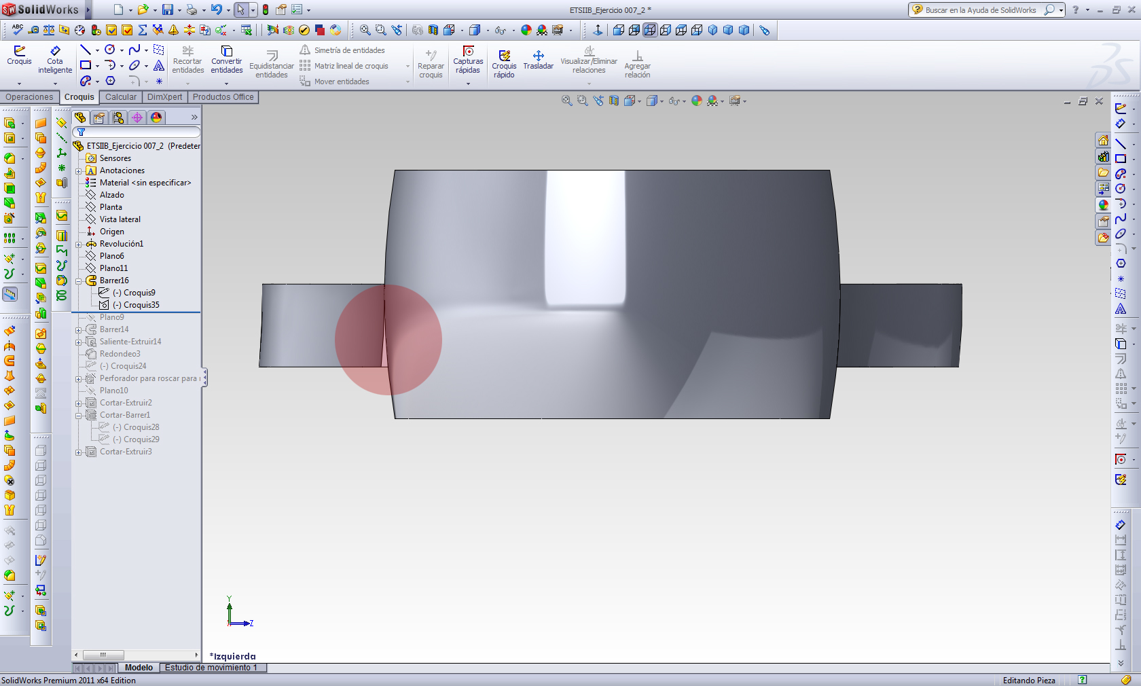Viewport: 1141px width, 686px height.
Task: Open the Select tool dropdown arrow
Action: pos(253,10)
